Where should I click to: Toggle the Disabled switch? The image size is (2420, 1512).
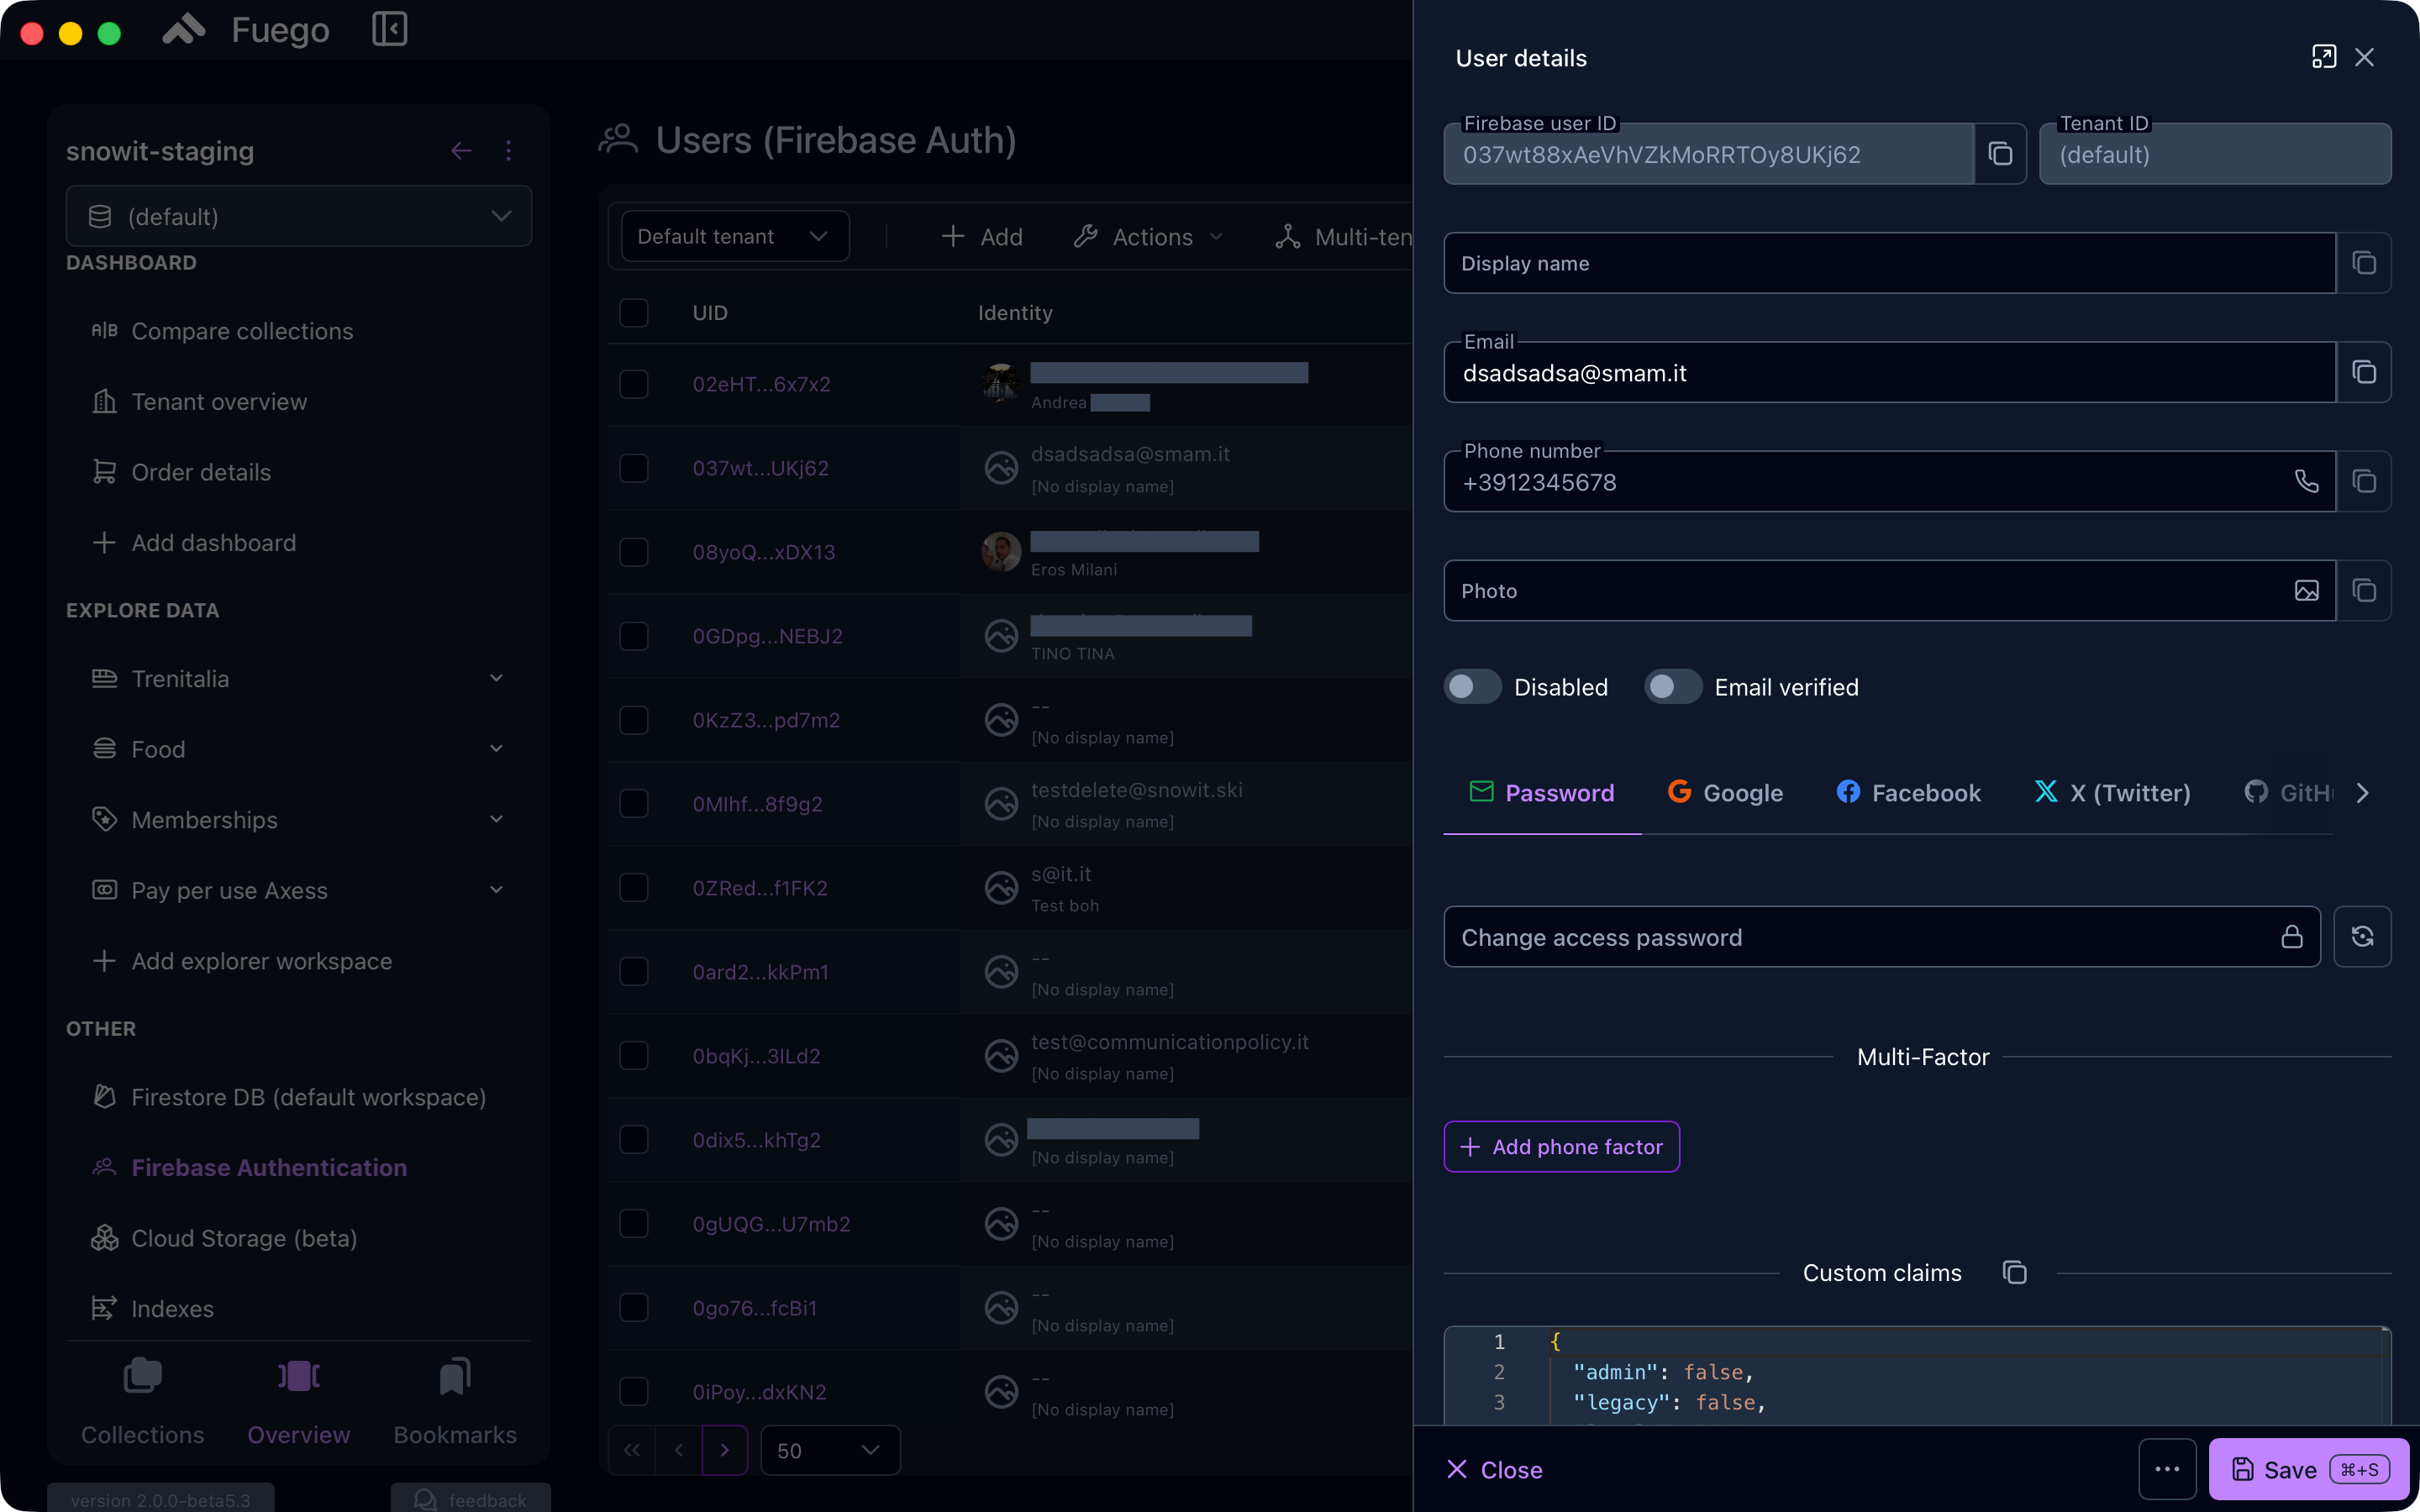coord(1472,687)
